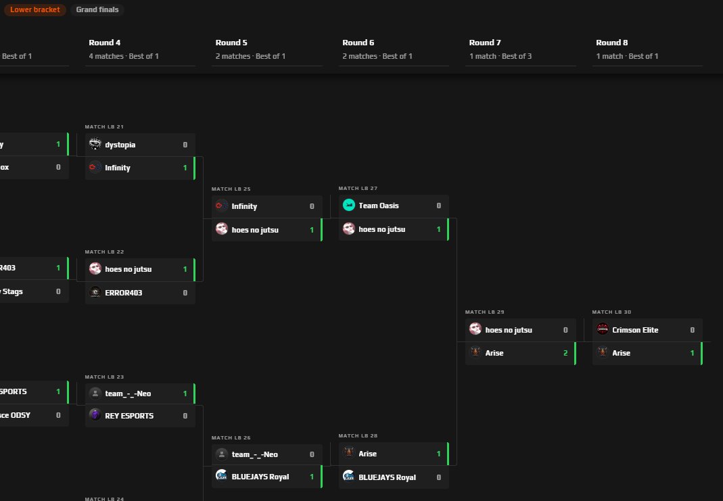Click the MATCH LB 25 label
The width and height of the screenshot is (723, 501).
tap(231, 189)
